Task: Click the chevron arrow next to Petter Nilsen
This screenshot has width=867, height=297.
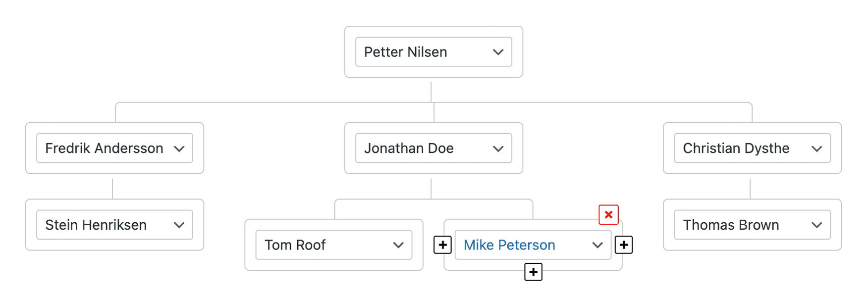Action: point(498,52)
